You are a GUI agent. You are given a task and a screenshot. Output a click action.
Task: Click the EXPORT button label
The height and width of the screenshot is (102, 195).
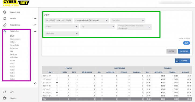tap(184, 61)
